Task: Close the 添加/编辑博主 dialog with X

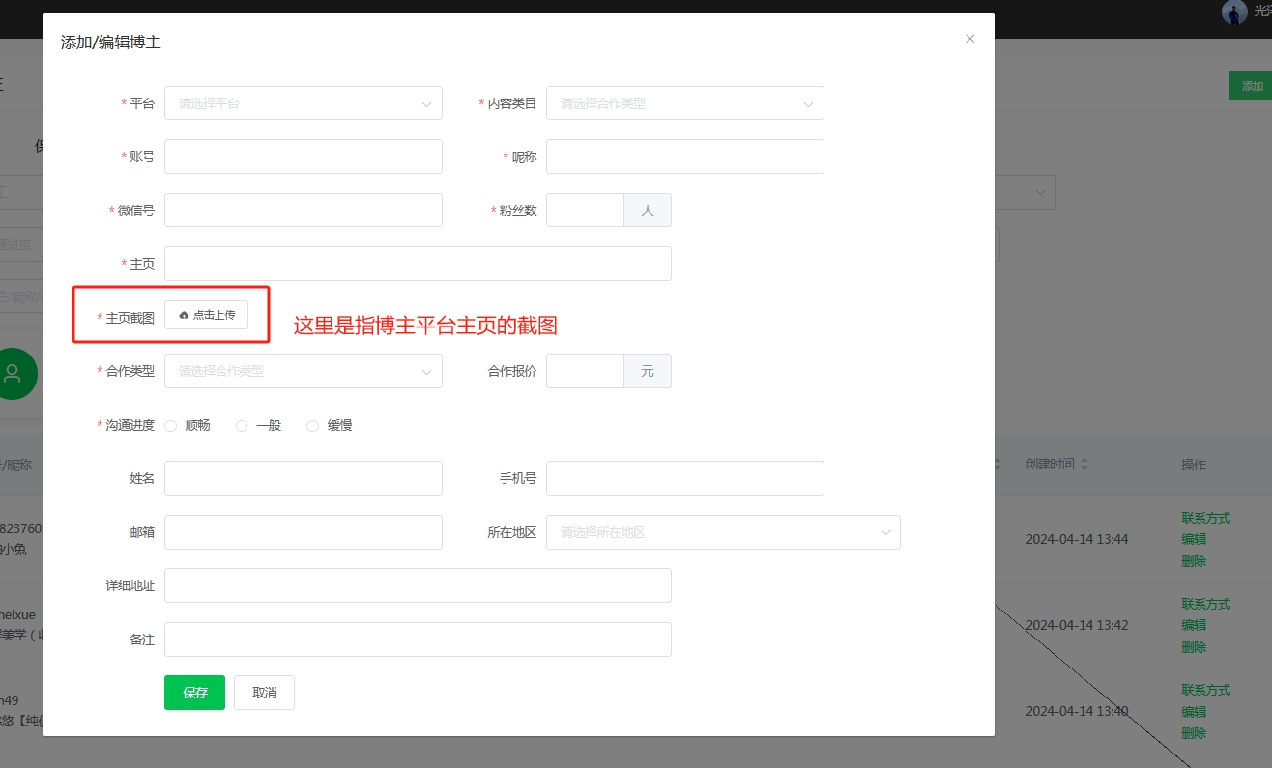Action: pyautogui.click(x=969, y=39)
